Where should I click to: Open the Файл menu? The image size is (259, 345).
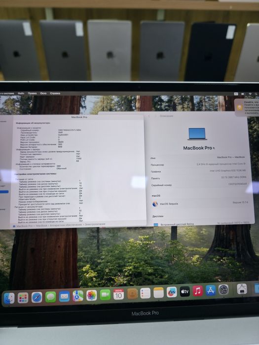click(x=21, y=93)
